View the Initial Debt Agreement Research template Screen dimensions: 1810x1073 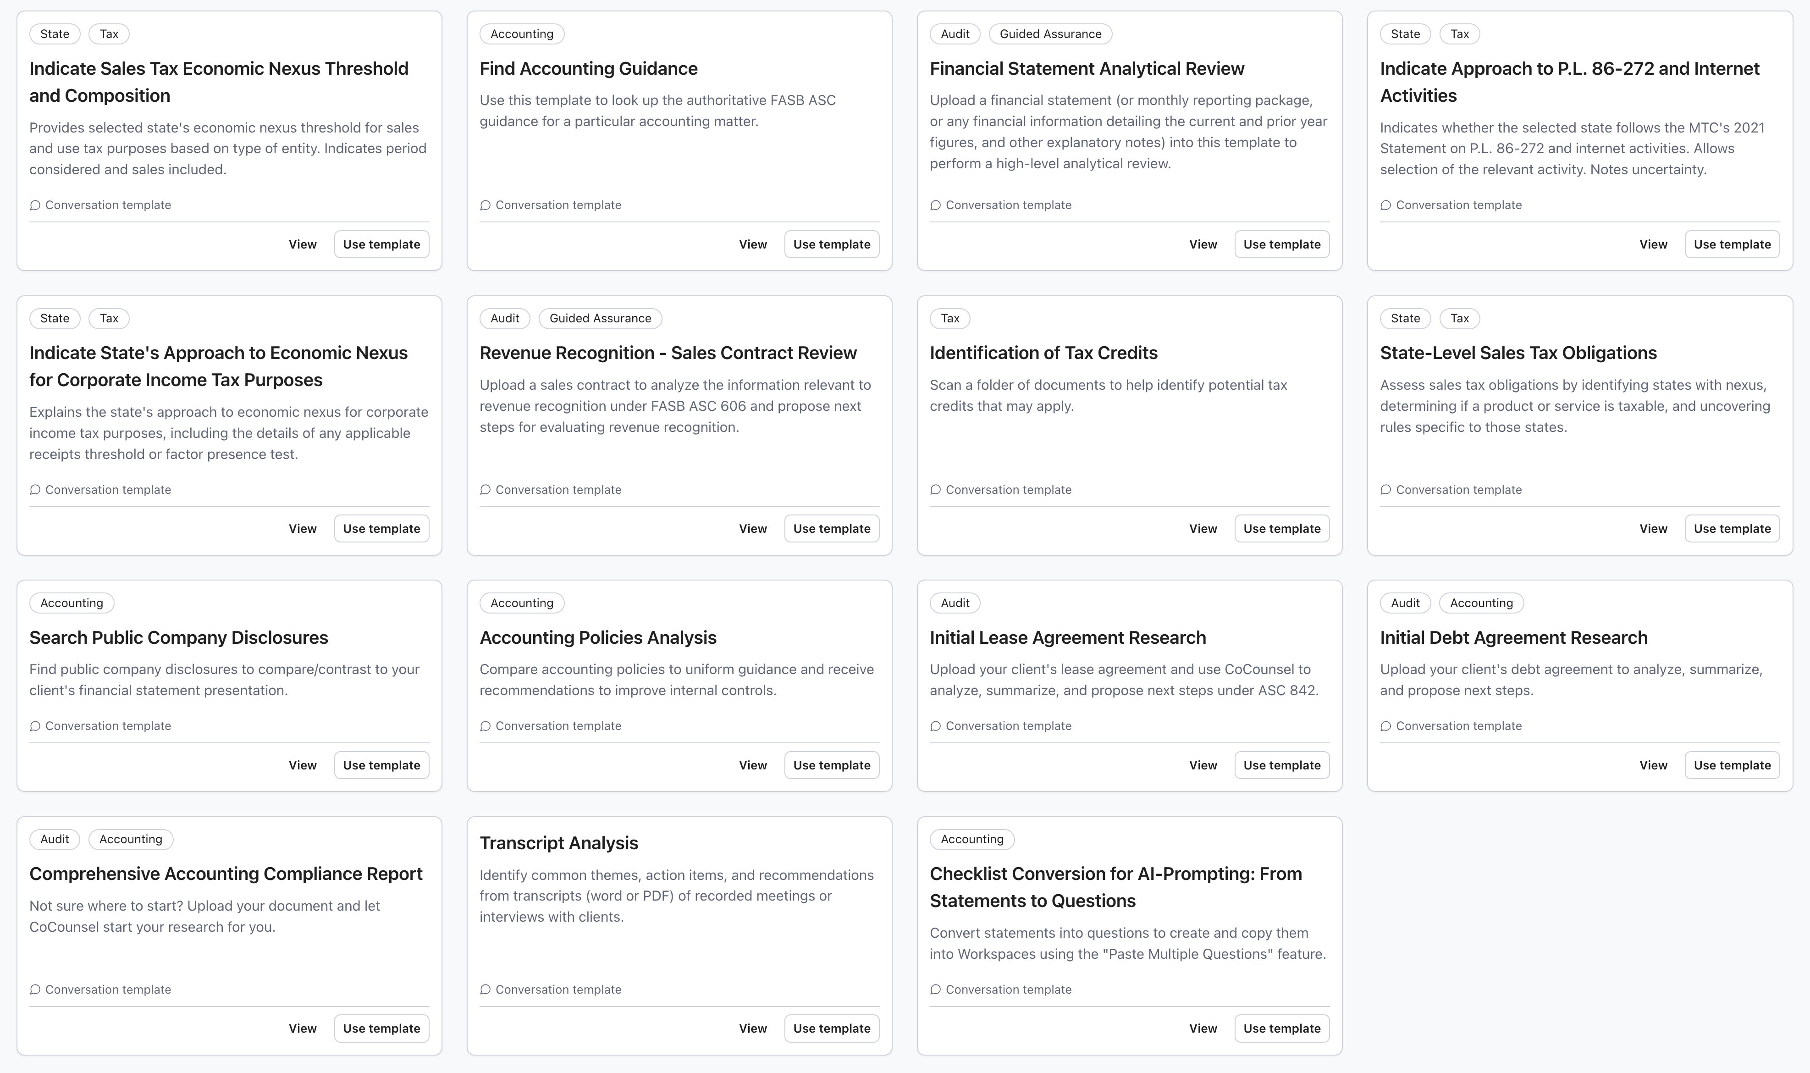[x=1653, y=765]
